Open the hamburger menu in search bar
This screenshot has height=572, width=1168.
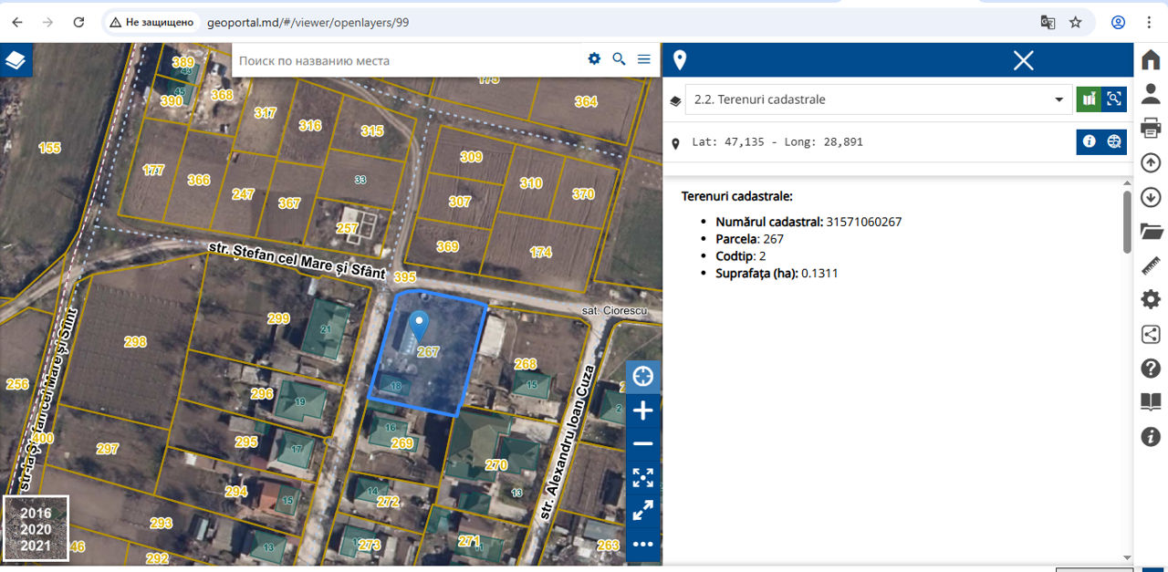pos(644,59)
